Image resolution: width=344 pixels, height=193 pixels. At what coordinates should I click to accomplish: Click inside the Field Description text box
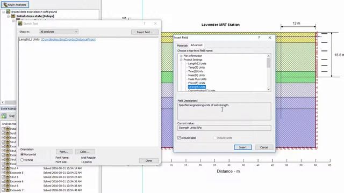[224, 111]
